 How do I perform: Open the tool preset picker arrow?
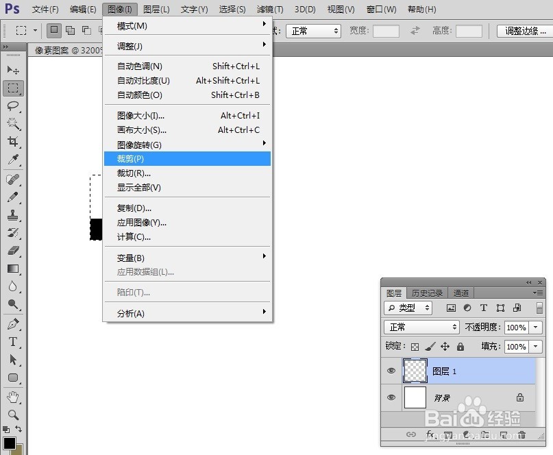click(35, 30)
